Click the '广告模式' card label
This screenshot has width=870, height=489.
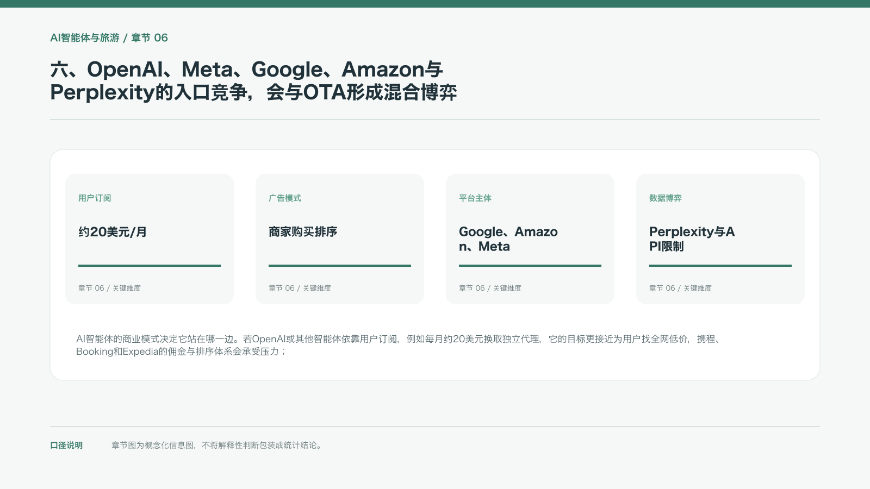click(x=285, y=198)
